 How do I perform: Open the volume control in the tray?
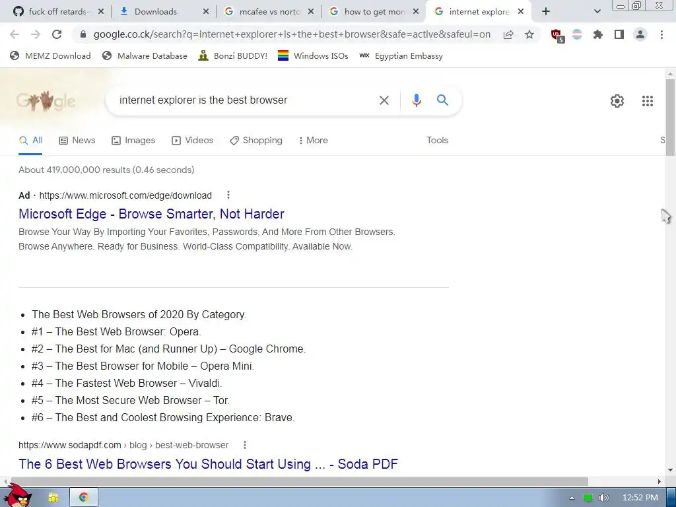pos(603,498)
